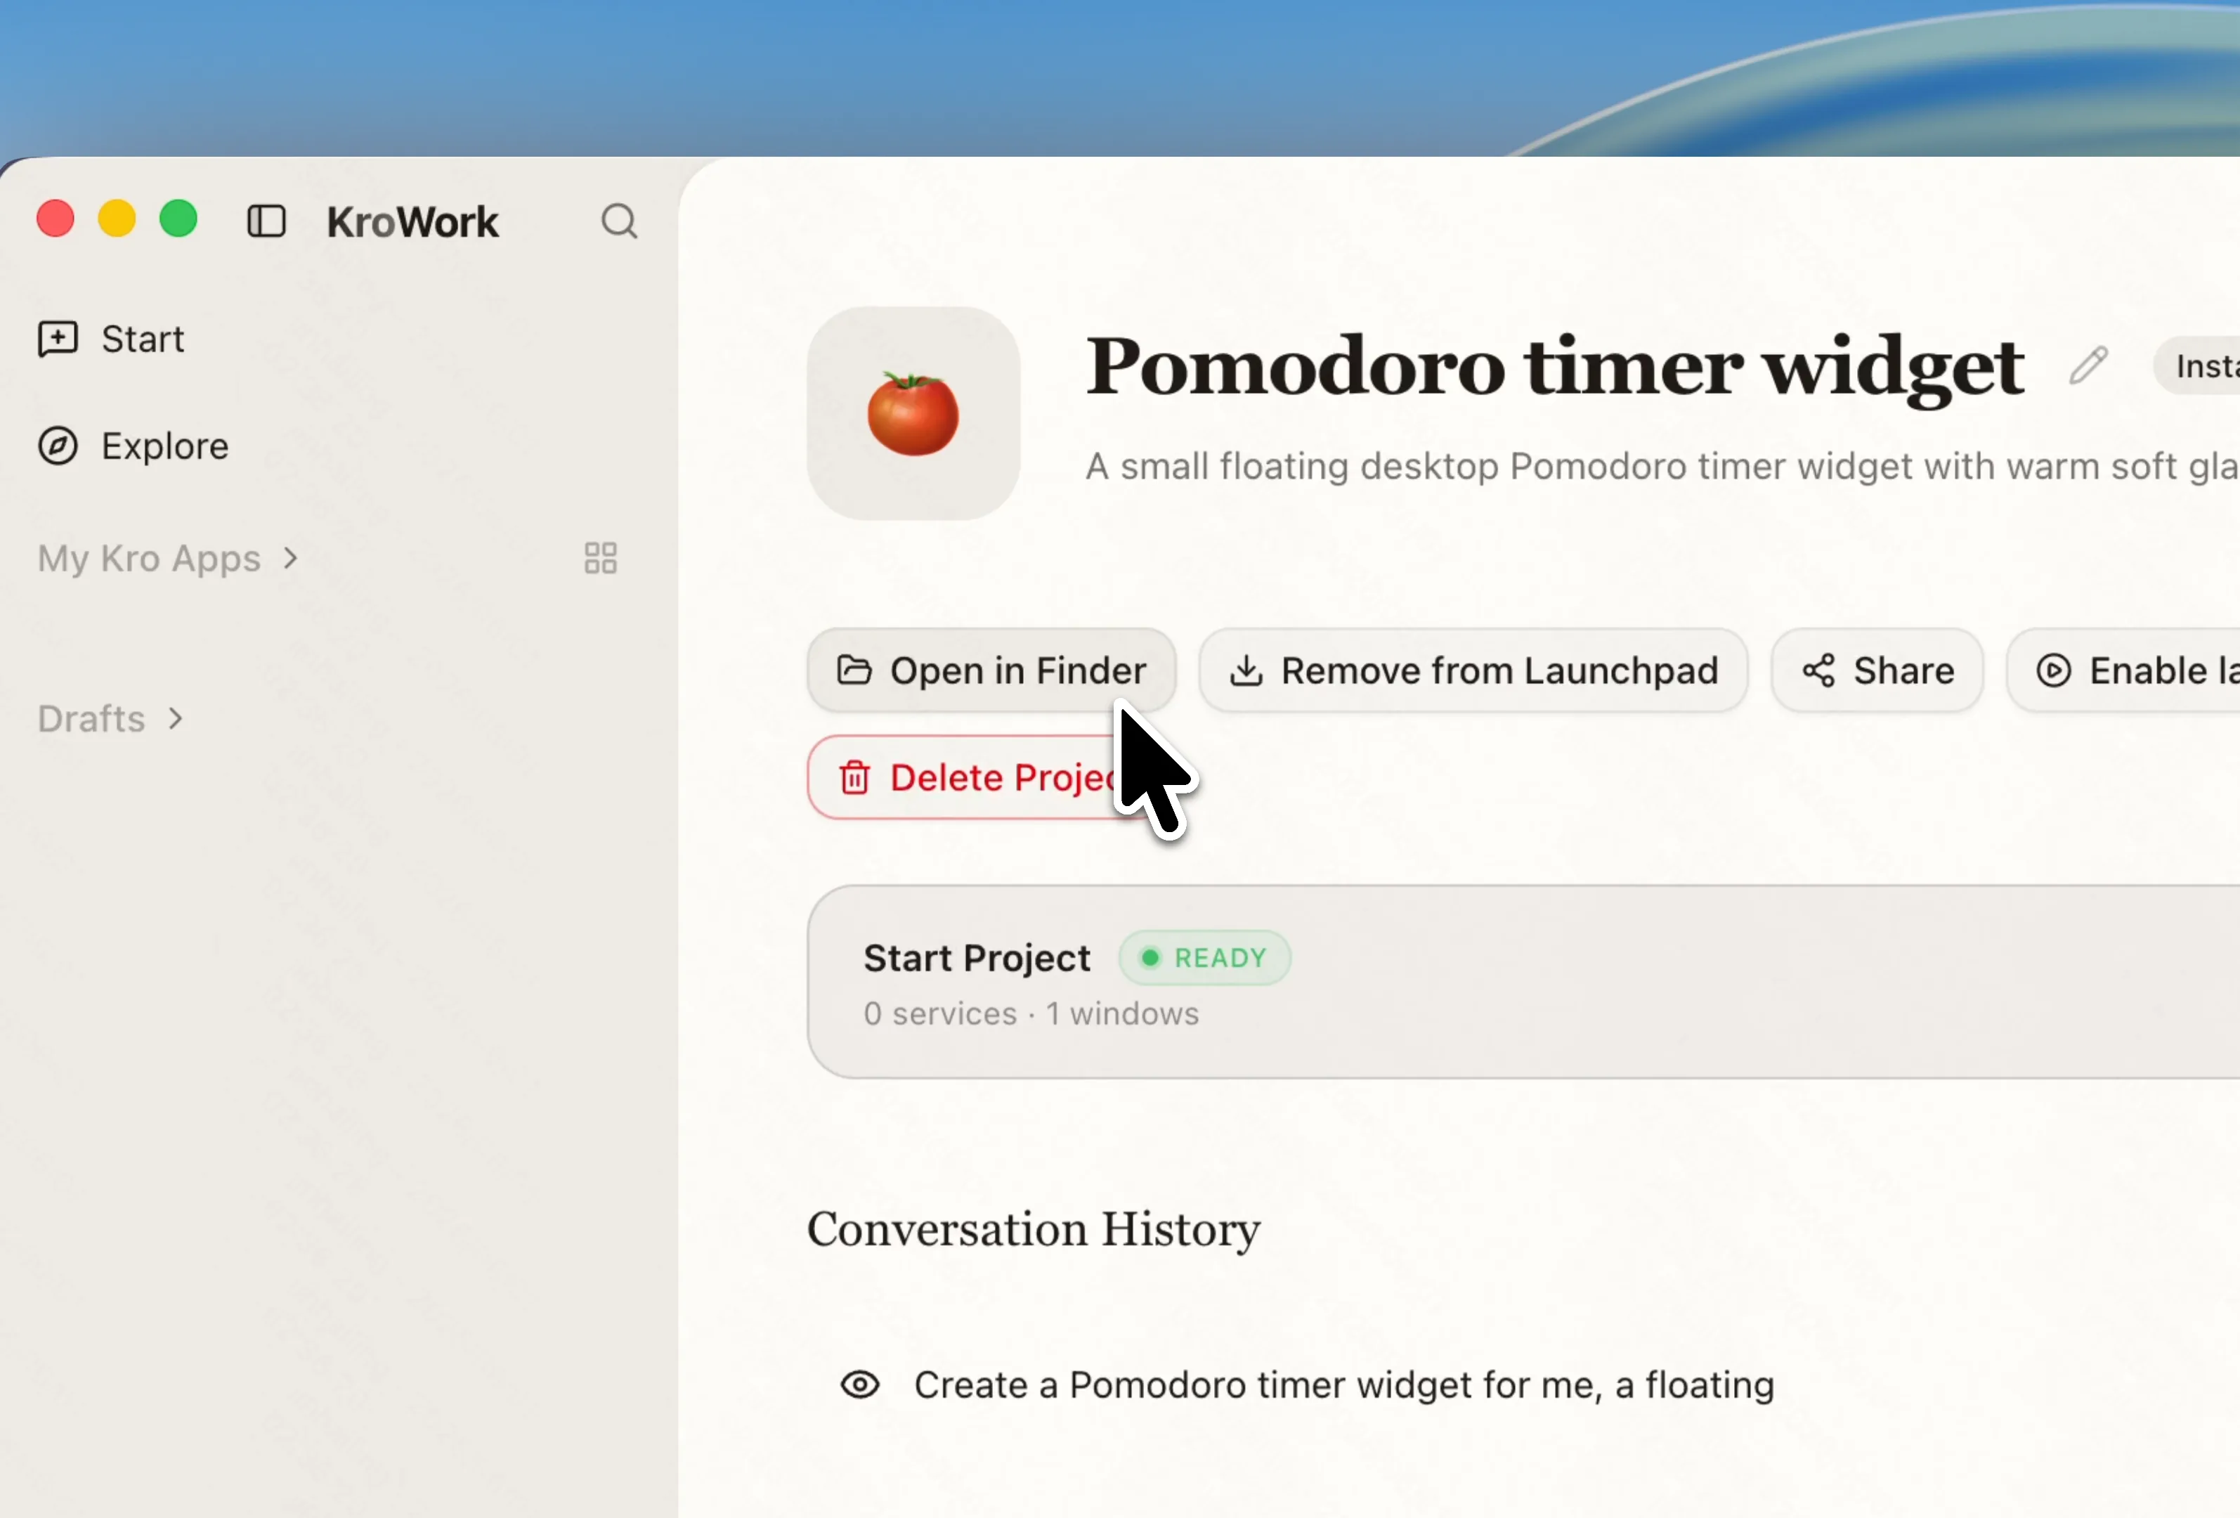Toggle the eye icon beside conversation entry
Screen dimensions: 2240x1518
(860, 1385)
